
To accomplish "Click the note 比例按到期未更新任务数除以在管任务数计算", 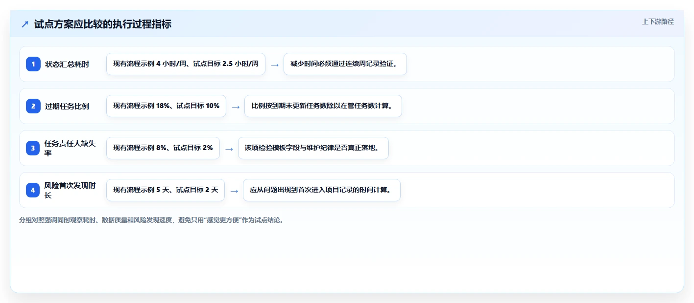I will pyautogui.click(x=323, y=106).
